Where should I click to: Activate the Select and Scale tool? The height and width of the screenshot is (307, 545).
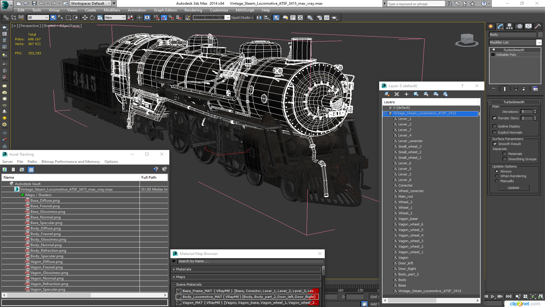(x=100, y=18)
